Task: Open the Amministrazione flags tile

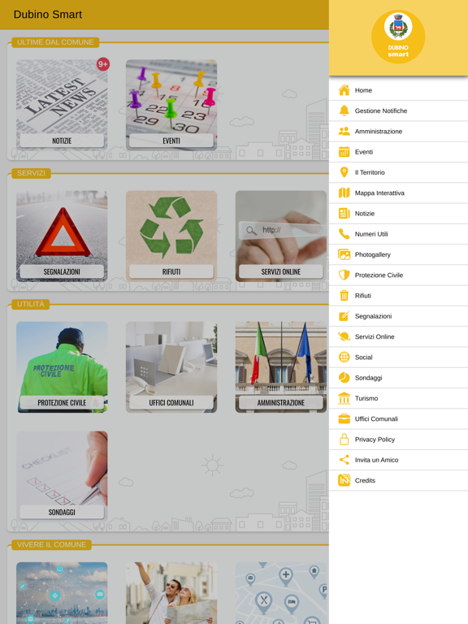Action: coord(281,367)
